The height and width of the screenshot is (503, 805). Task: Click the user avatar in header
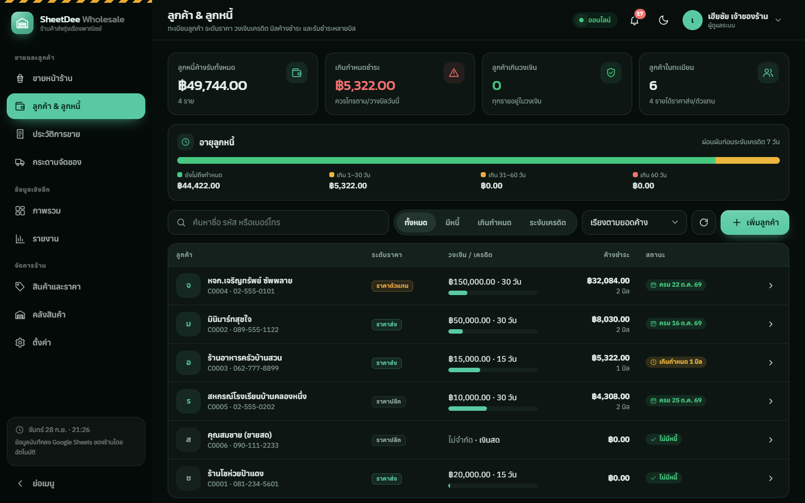click(693, 20)
